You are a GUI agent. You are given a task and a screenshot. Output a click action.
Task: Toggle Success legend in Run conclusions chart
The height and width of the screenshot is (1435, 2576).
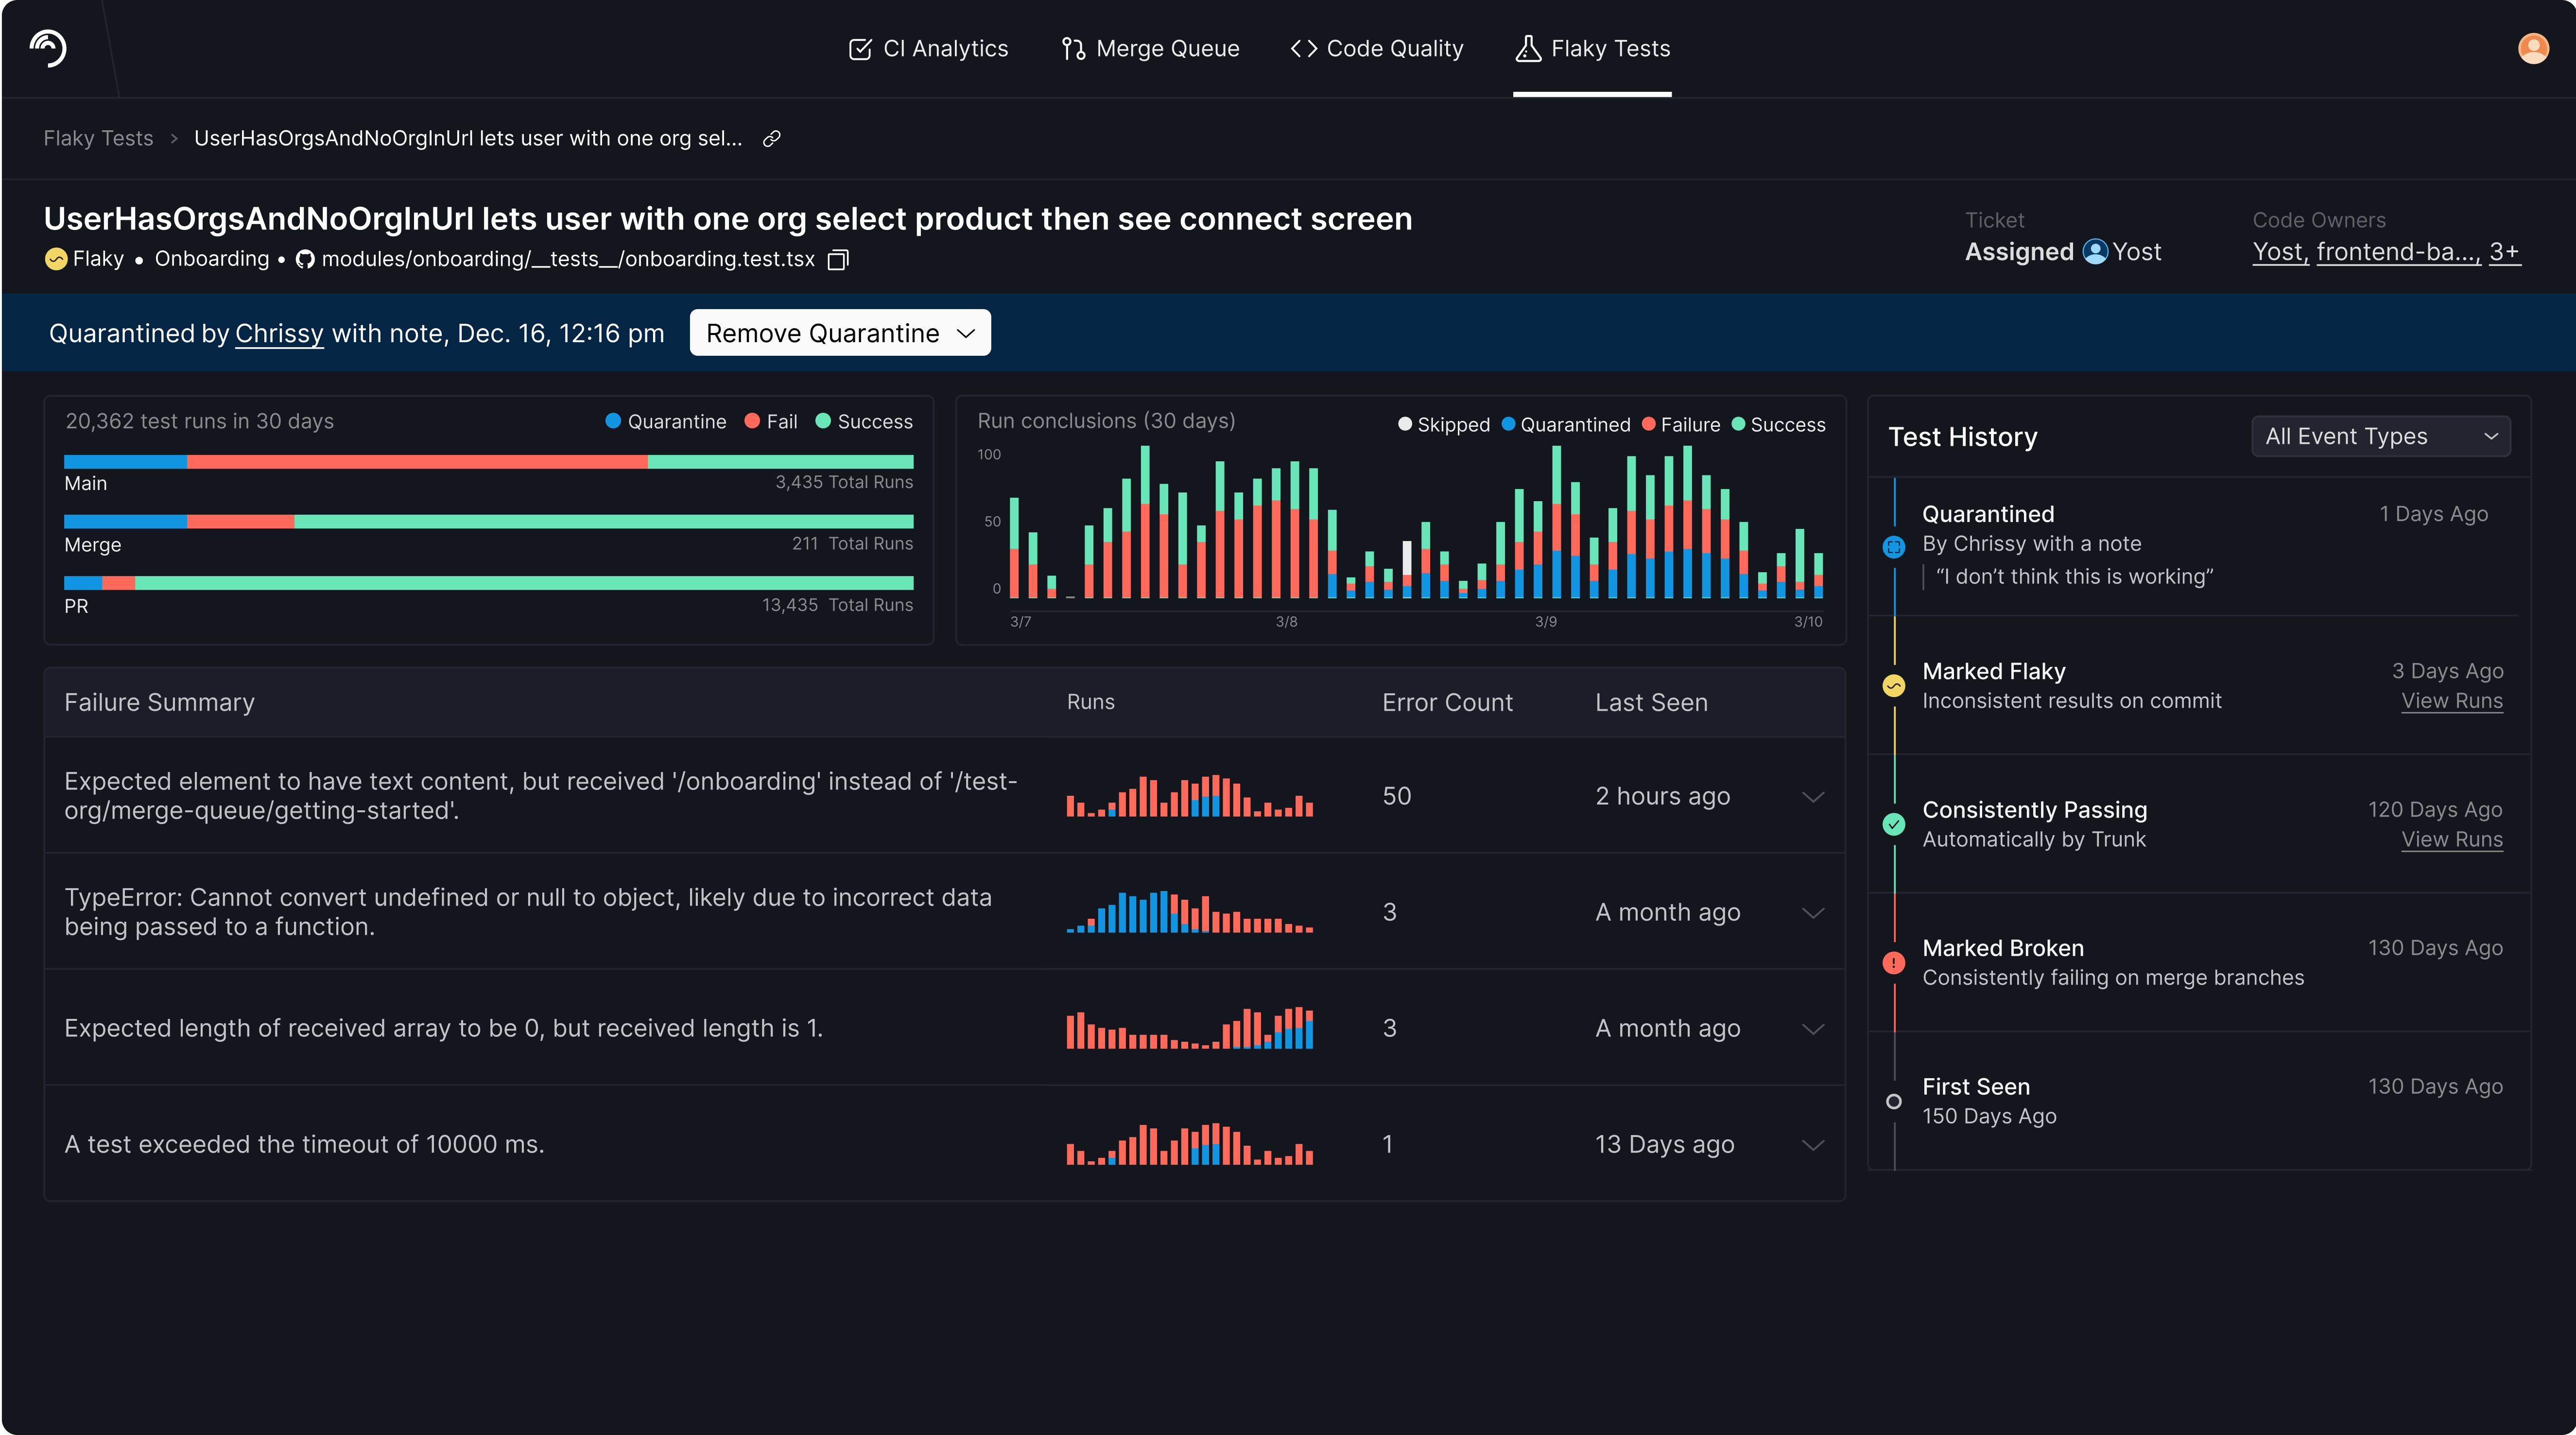pos(1778,425)
